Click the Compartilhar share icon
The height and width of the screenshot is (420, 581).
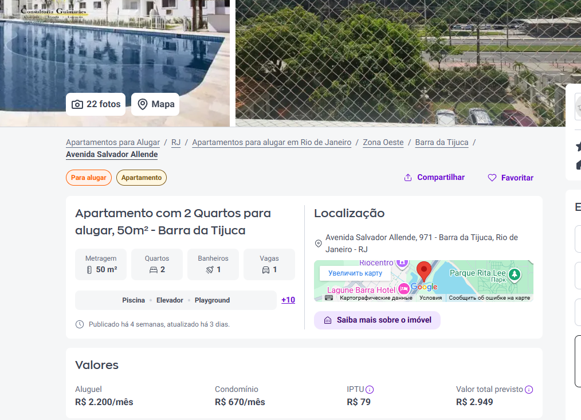tap(407, 178)
